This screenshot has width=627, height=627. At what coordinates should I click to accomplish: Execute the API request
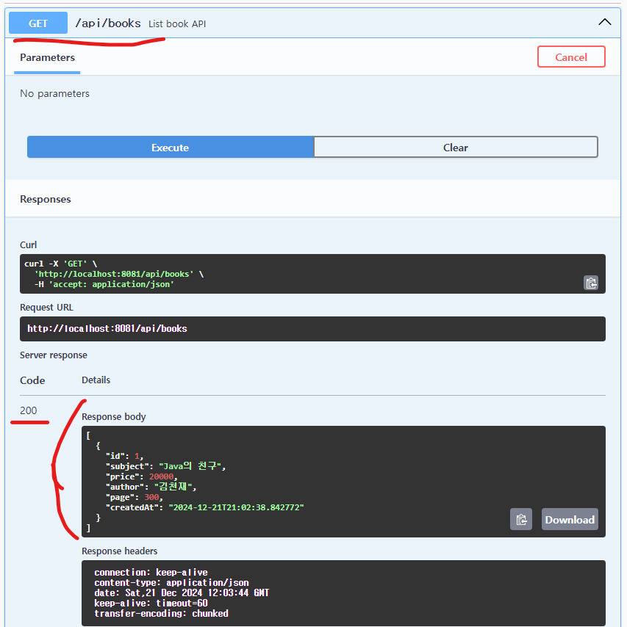point(170,147)
